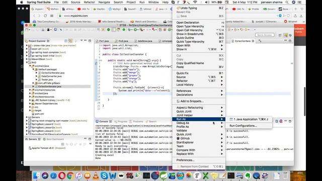Expand Maven Dependencies node
This screenshot has width=322, height=181.
(30, 104)
